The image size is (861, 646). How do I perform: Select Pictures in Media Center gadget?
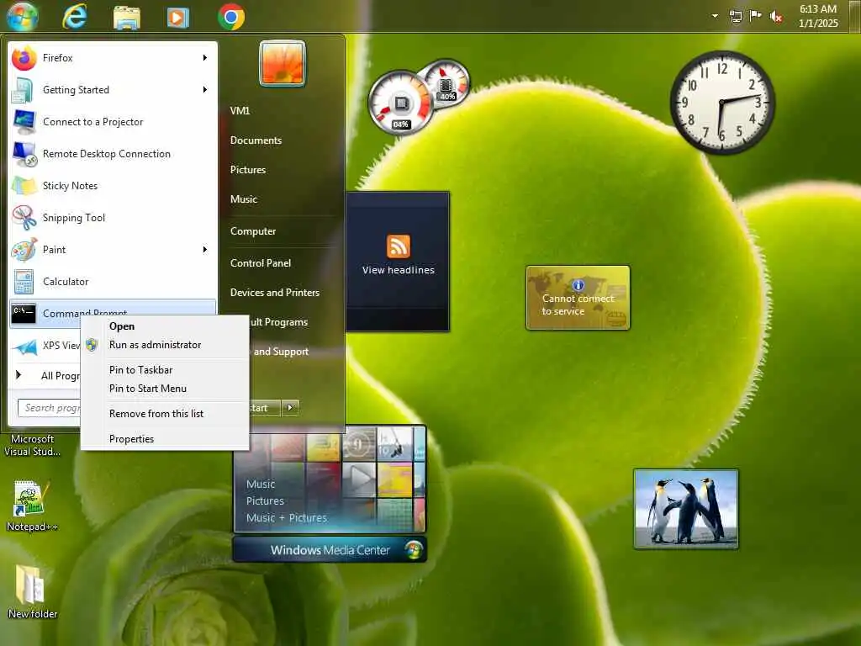(x=265, y=501)
